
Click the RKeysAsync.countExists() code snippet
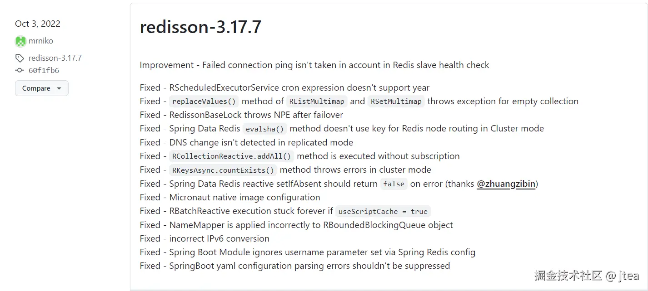[x=223, y=170]
